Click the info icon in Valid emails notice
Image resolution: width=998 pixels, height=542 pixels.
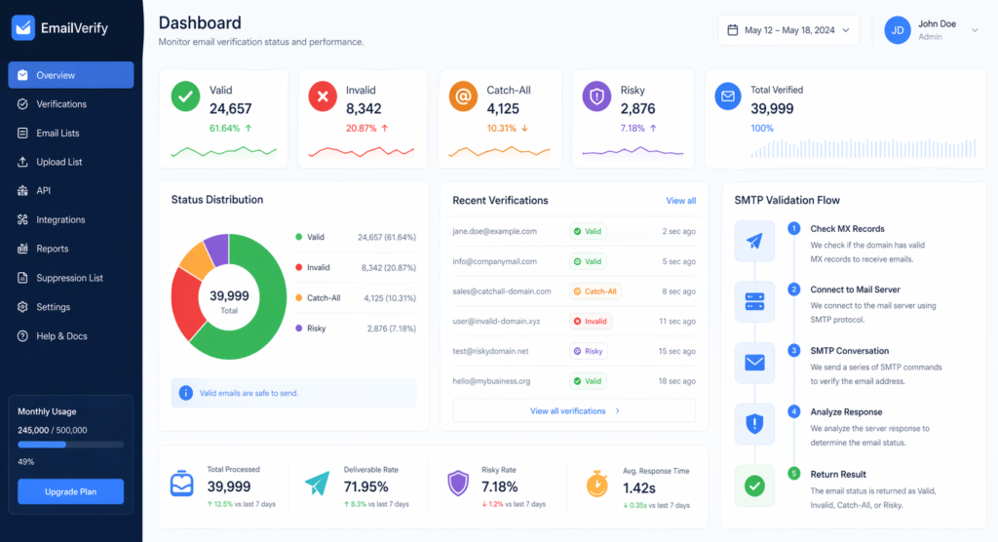[x=185, y=393]
